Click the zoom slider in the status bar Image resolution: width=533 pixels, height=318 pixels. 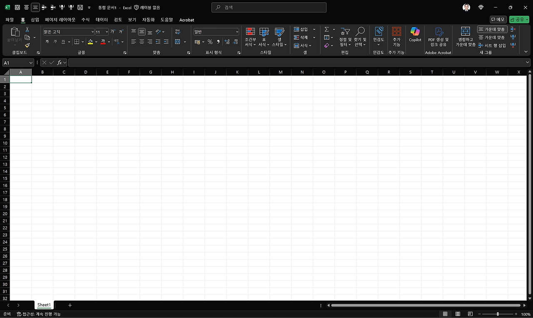(498, 314)
